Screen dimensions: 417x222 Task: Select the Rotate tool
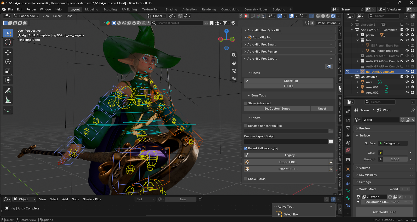[x=8, y=62]
